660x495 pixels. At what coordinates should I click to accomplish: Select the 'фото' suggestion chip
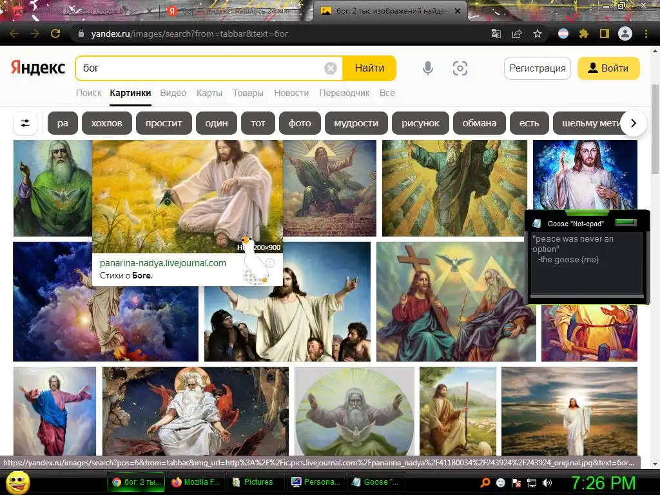pos(300,123)
